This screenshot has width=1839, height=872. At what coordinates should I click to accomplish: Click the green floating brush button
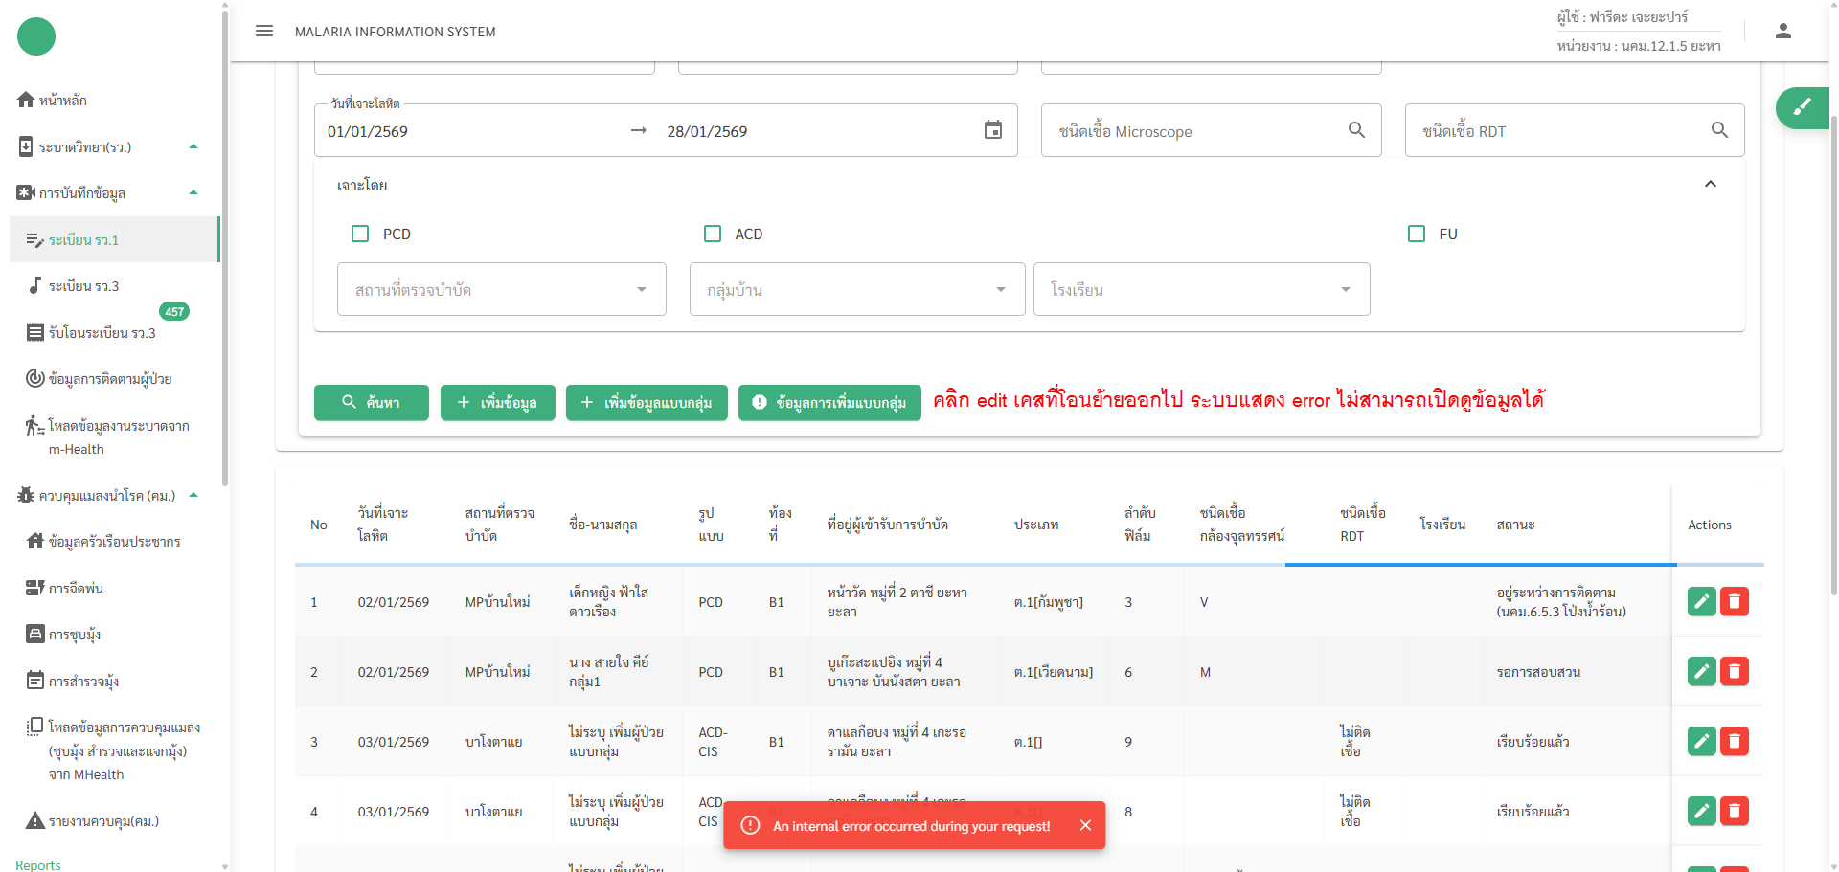[1803, 107]
